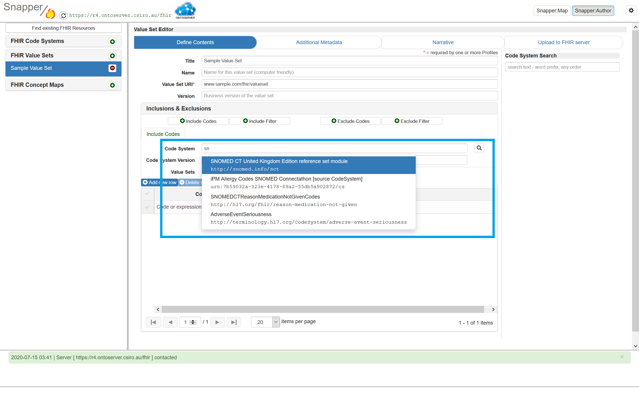The image size is (639, 395).
Task: Go to last page of results
Action: (234, 322)
